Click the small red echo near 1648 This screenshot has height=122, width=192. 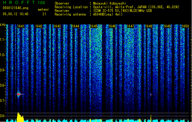tap(151, 95)
